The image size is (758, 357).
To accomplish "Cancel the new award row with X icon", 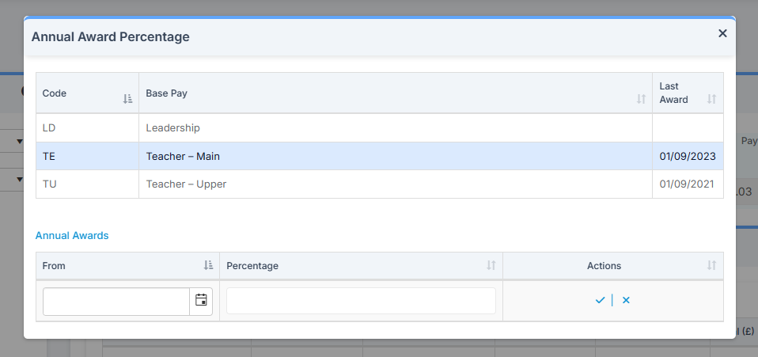I will pyautogui.click(x=626, y=300).
